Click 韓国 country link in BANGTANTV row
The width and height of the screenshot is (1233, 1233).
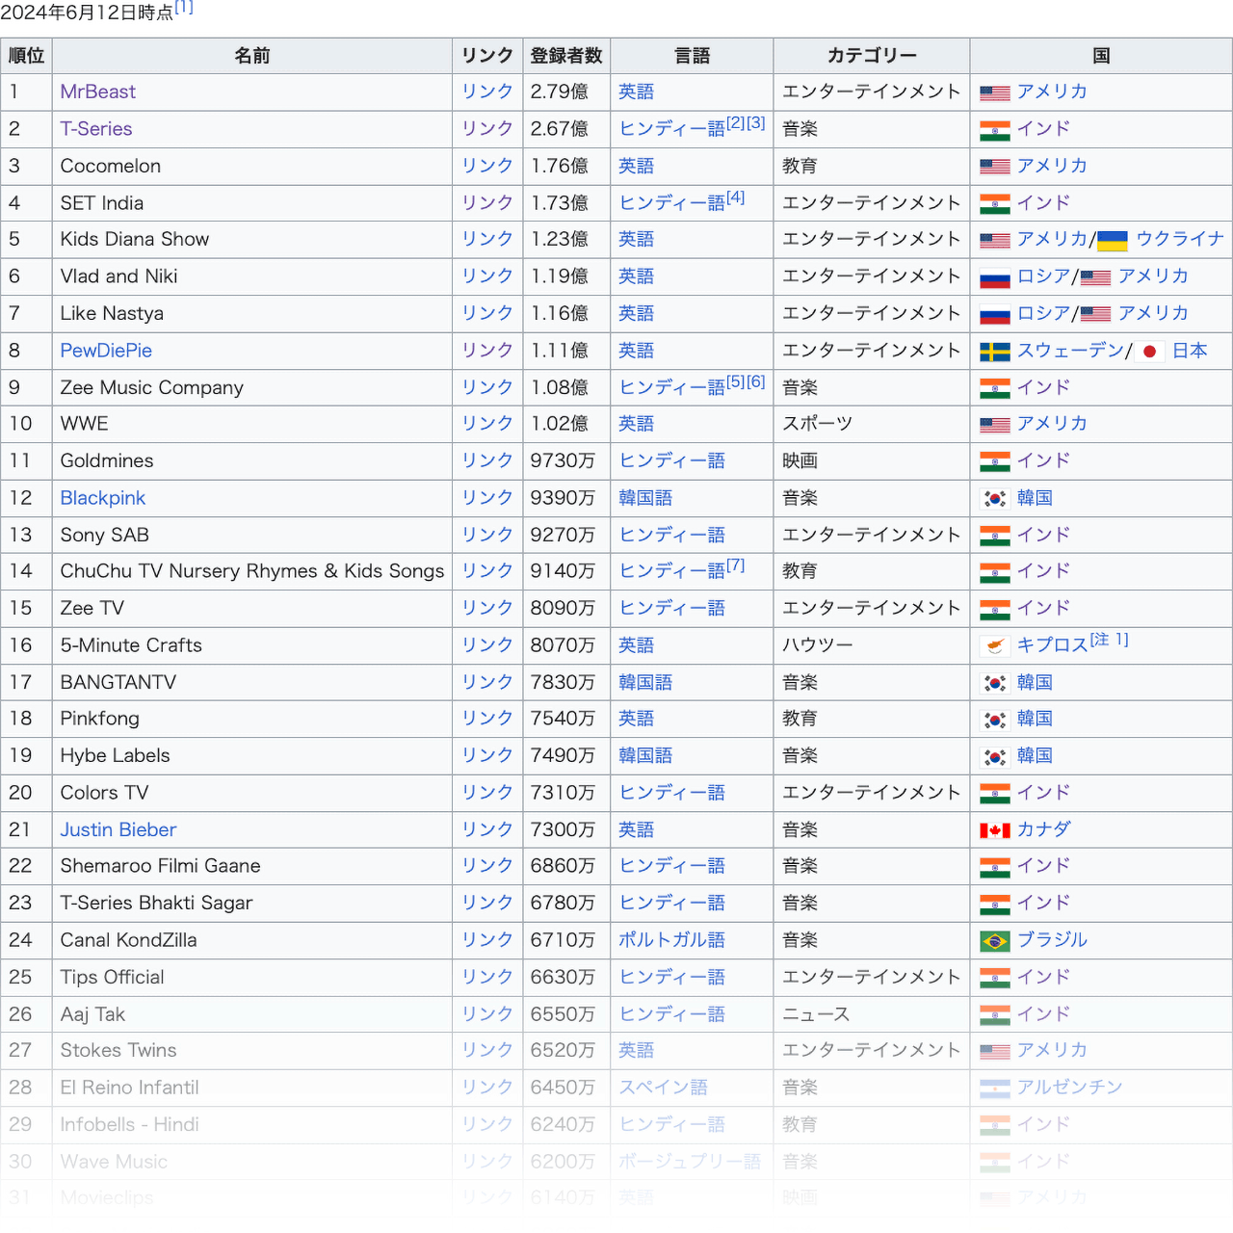pyautogui.click(x=1035, y=682)
